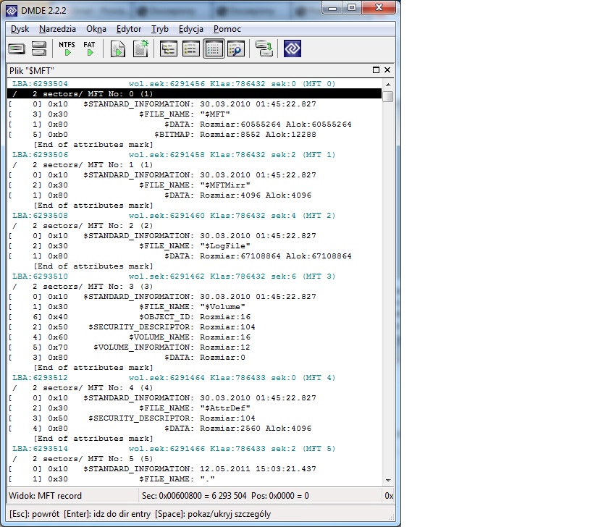Image resolution: width=593 pixels, height=527 pixels.
Task: Open the search with magnifier panel icon
Action: [236, 49]
